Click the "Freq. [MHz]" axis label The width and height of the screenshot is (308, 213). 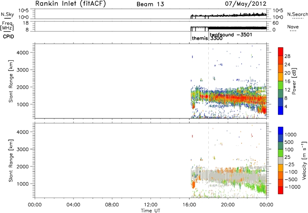click(7, 26)
